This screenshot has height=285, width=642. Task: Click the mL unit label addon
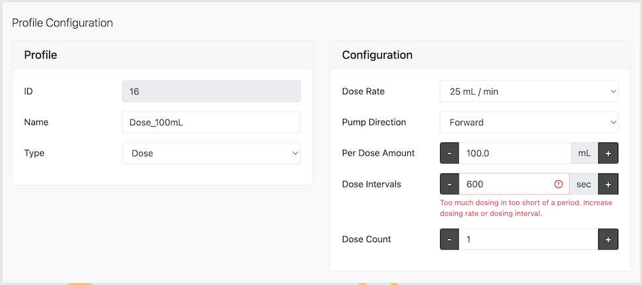pyautogui.click(x=584, y=153)
